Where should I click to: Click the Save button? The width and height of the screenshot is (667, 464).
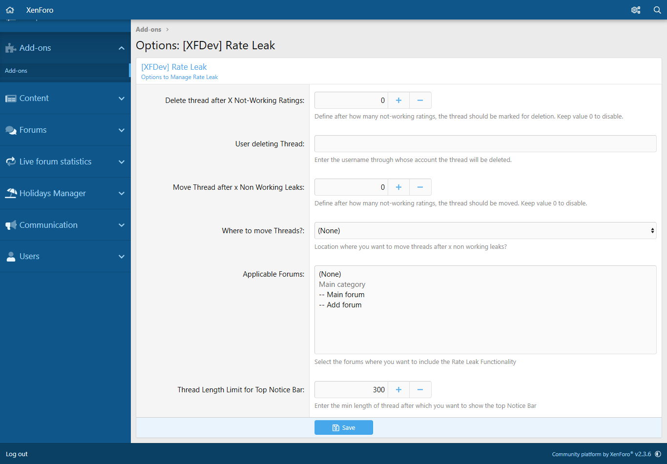click(343, 427)
